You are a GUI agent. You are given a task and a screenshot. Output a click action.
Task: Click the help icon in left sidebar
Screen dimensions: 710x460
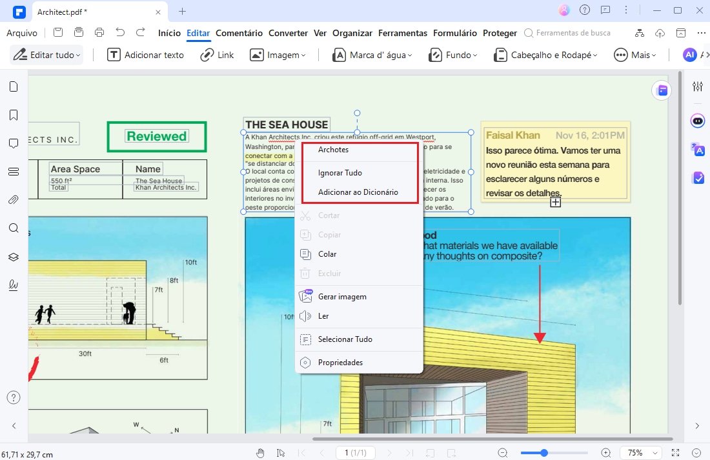click(14, 397)
